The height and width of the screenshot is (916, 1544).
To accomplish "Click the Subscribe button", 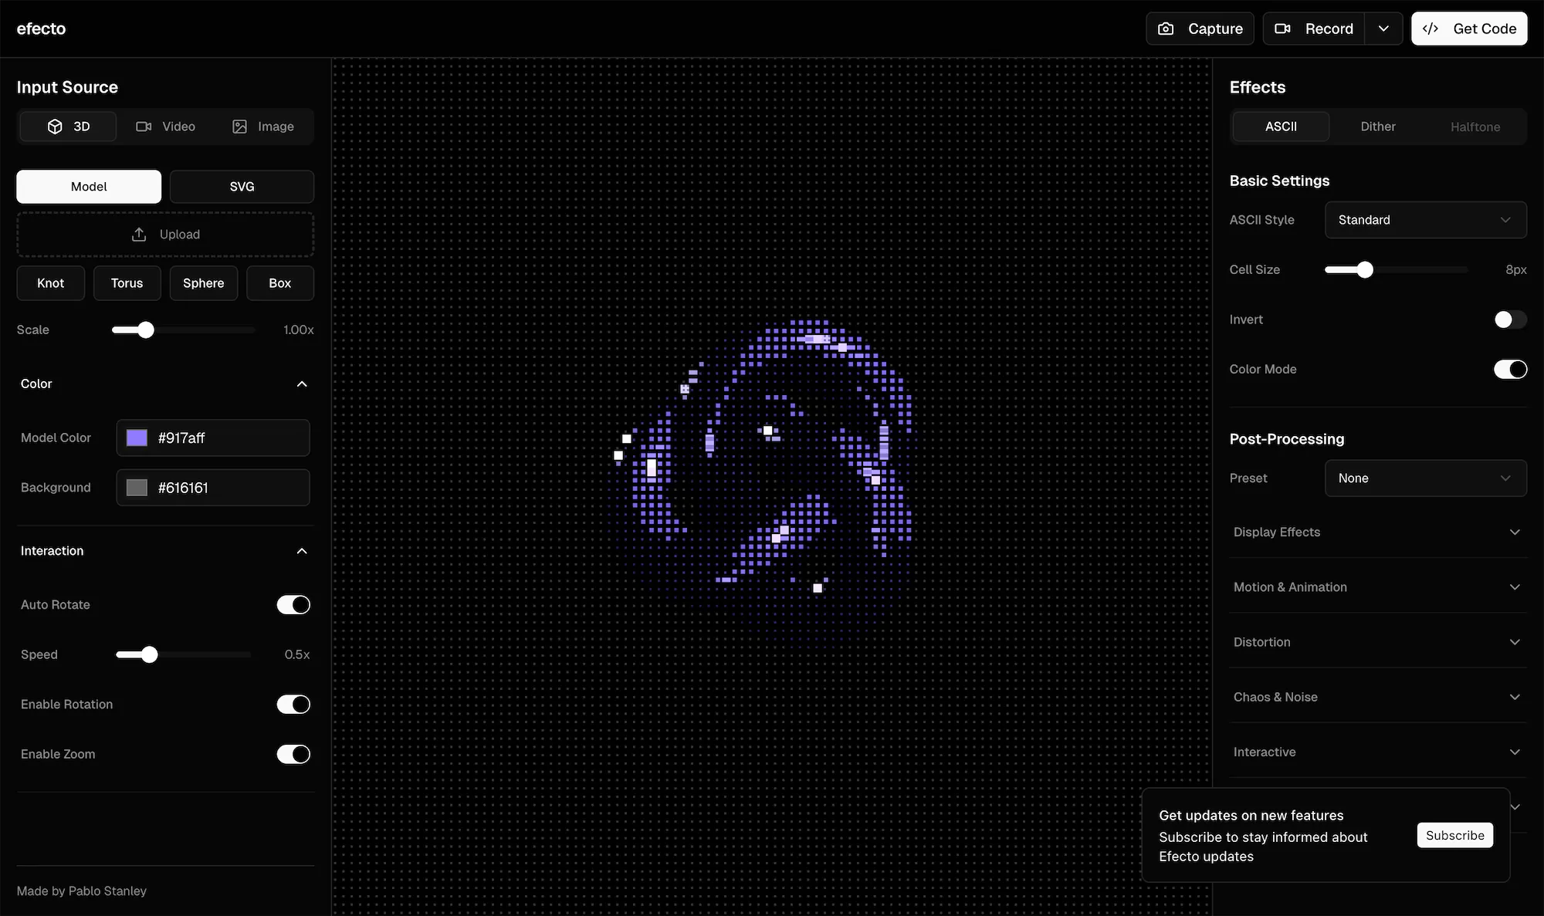I will click(x=1454, y=836).
